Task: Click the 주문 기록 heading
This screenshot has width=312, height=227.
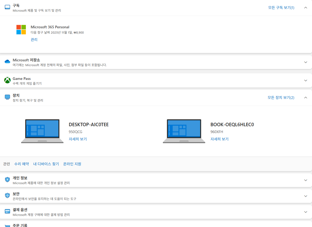Action: [20, 225]
